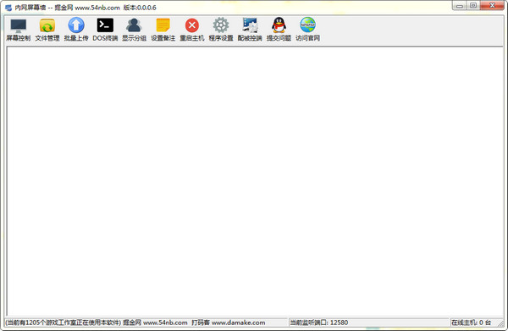
Task: Click the window resize grip corner
Action: coord(501,323)
